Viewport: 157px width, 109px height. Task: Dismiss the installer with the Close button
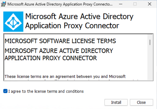(141, 102)
